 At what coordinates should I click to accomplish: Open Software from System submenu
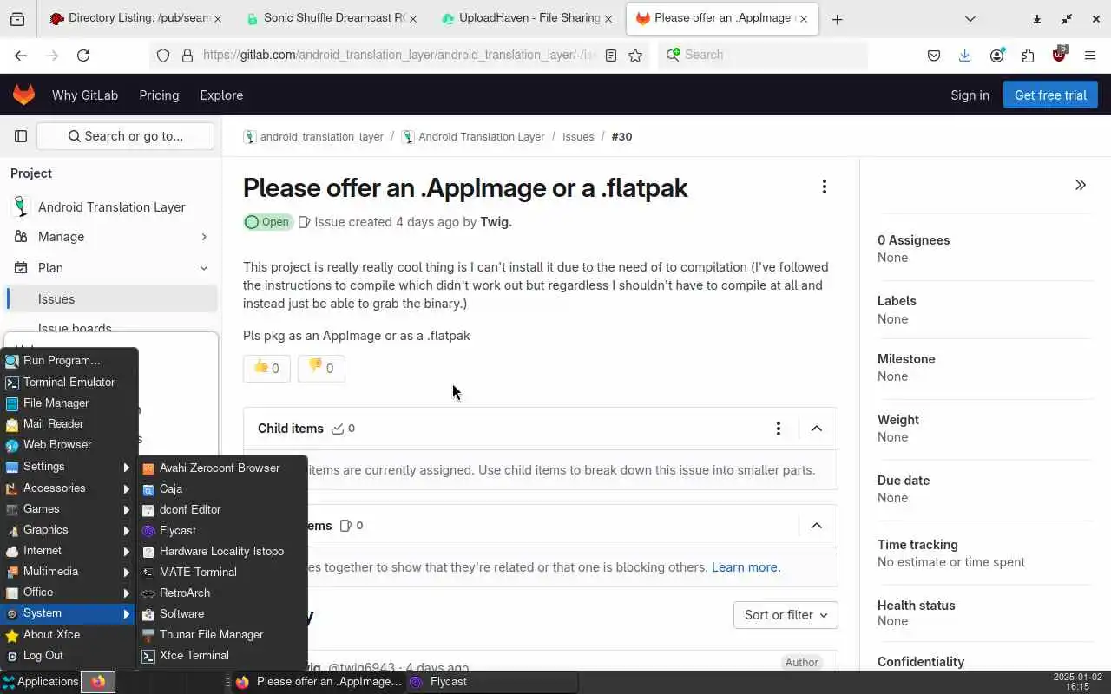pos(222,613)
